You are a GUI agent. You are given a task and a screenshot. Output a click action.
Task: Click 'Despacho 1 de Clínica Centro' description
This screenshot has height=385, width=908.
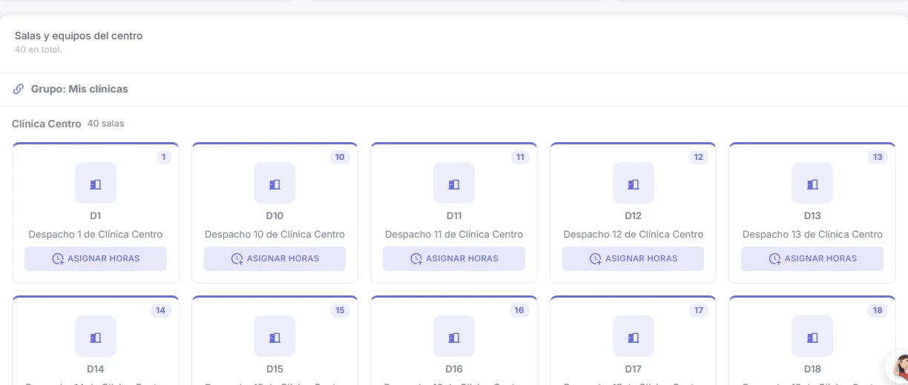tap(96, 234)
